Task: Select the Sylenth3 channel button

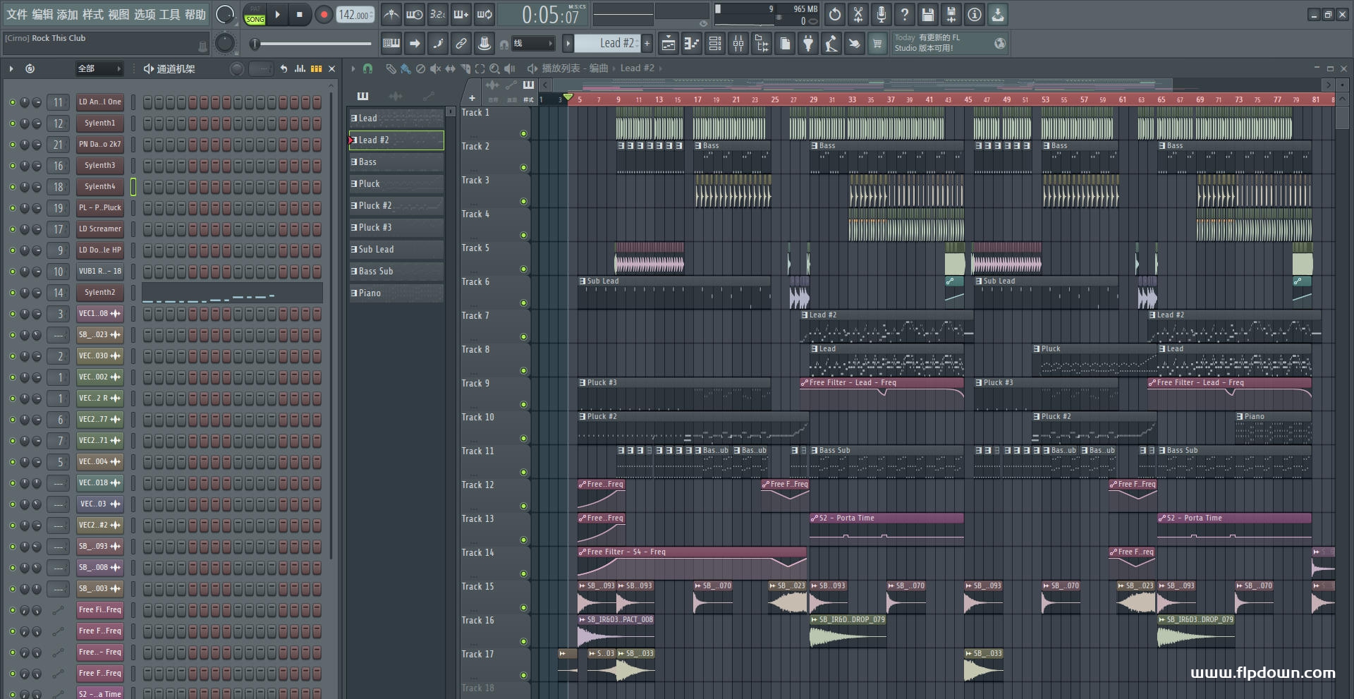Action: click(x=99, y=165)
